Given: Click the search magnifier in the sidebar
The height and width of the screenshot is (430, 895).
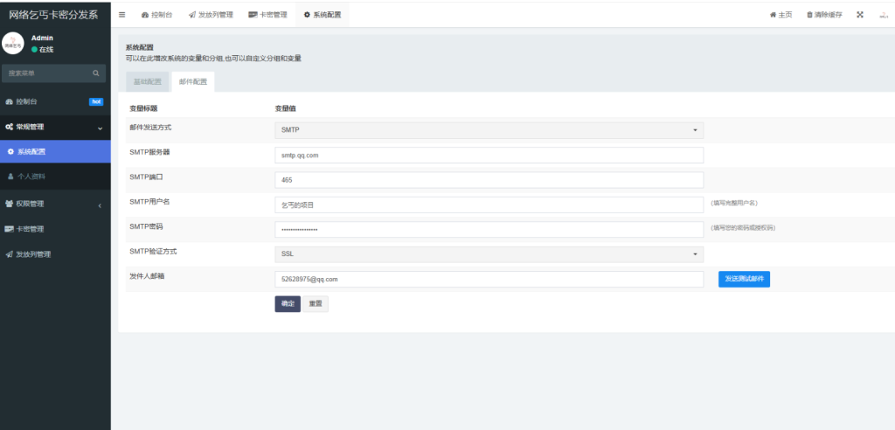Looking at the screenshot, I should point(96,73).
